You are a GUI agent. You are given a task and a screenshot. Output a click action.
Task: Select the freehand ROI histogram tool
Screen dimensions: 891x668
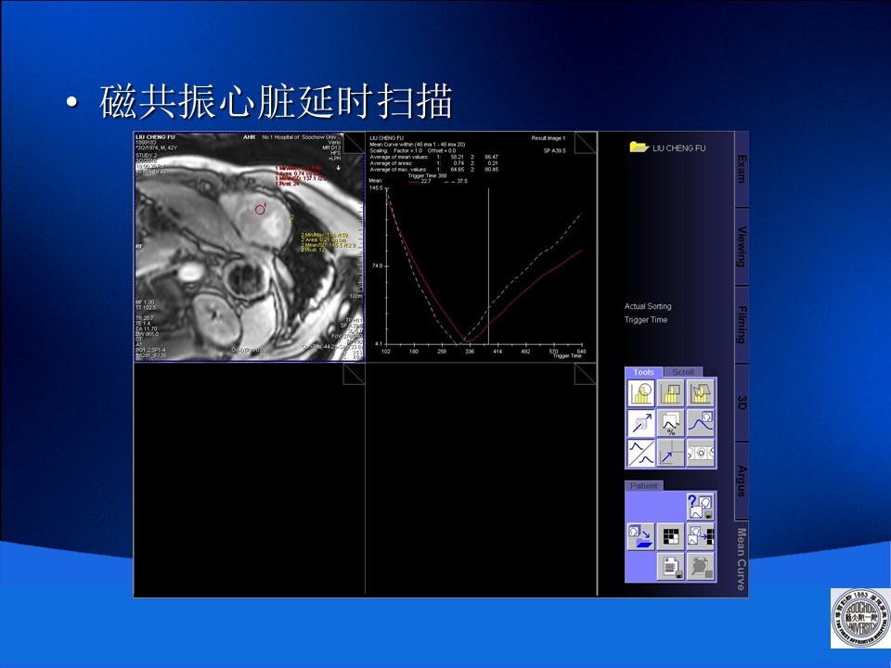coord(700,392)
